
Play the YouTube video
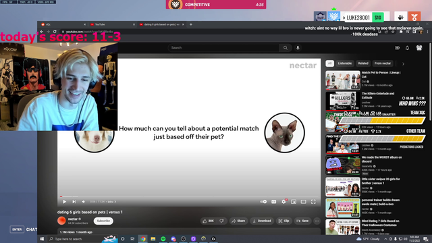coord(65,202)
